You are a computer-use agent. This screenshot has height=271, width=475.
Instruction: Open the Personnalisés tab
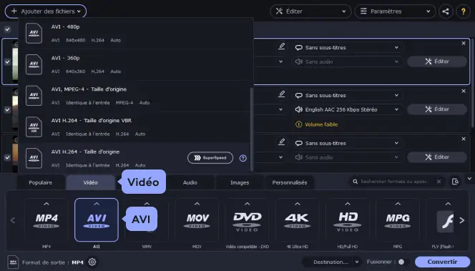pyautogui.click(x=290, y=182)
